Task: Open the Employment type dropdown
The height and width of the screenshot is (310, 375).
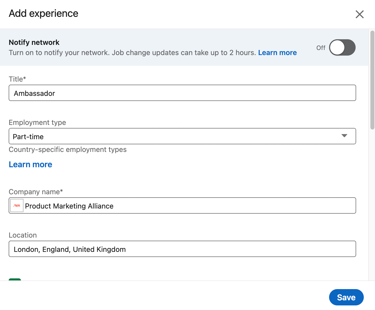Action: (x=182, y=136)
